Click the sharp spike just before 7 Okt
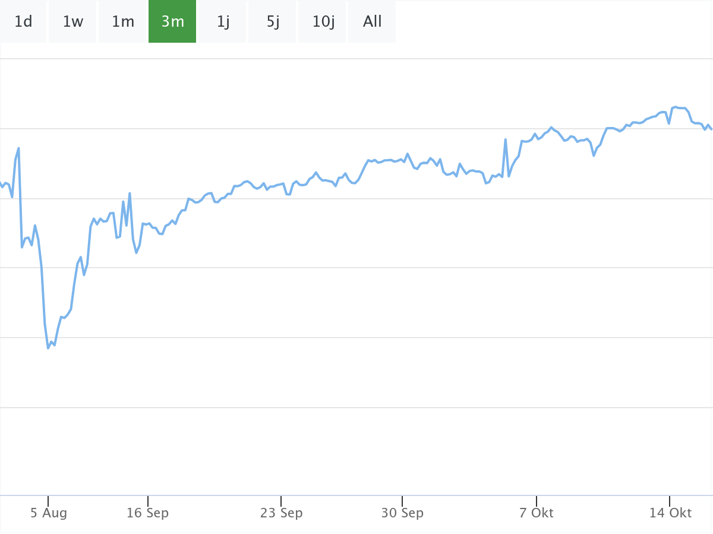 click(x=506, y=139)
